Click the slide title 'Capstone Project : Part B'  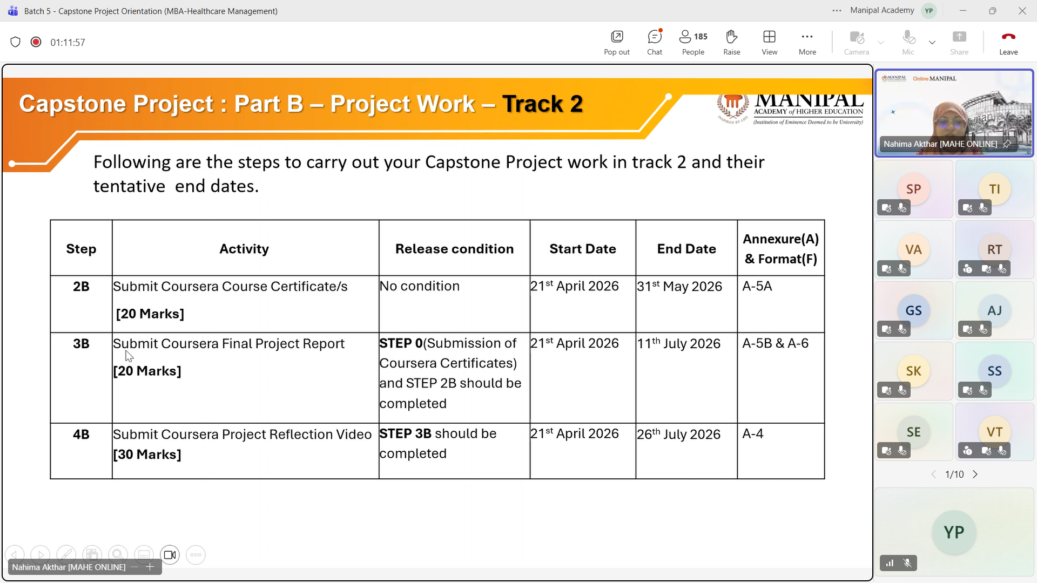(301, 104)
